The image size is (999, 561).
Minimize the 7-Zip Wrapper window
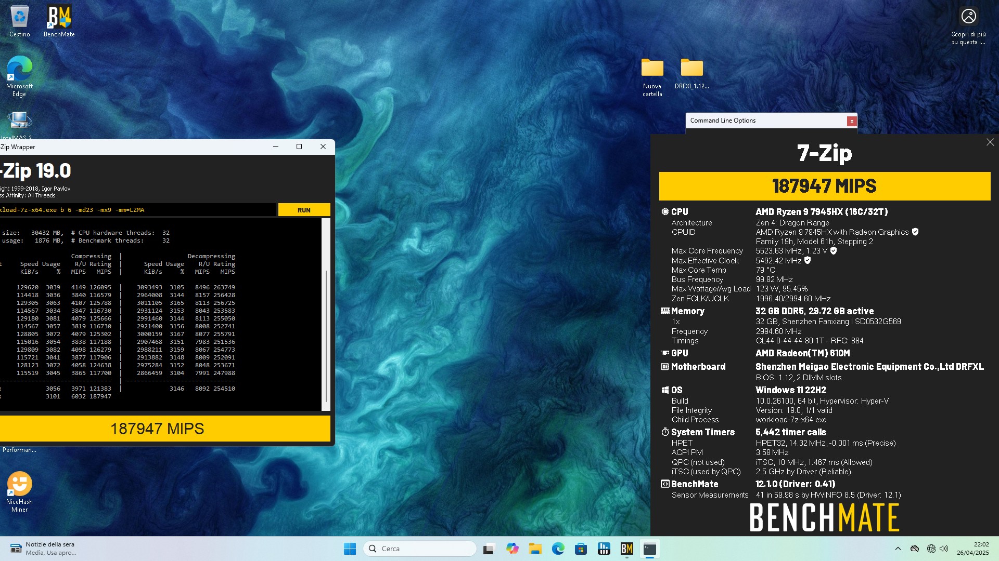[x=276, y=147]
